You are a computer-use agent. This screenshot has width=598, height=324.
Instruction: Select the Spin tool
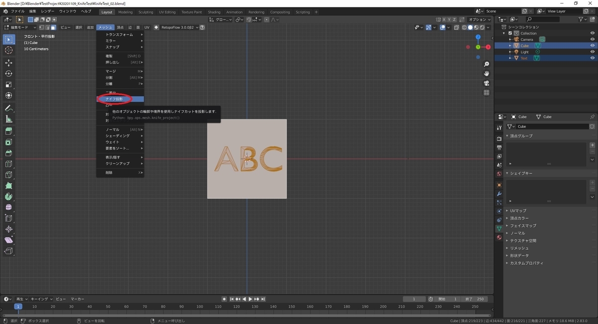point(8,196)
